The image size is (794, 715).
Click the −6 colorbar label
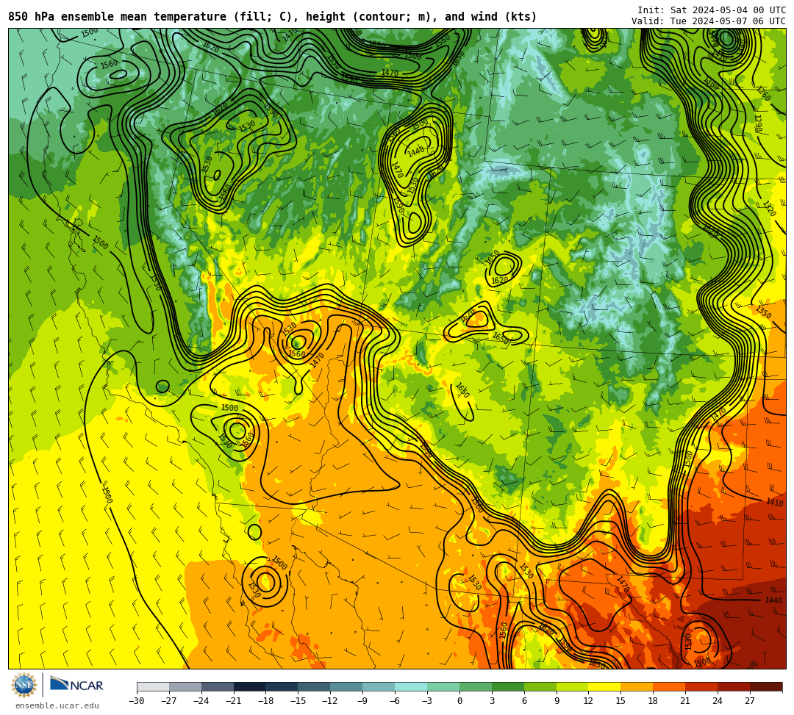[x=395, y=701]
